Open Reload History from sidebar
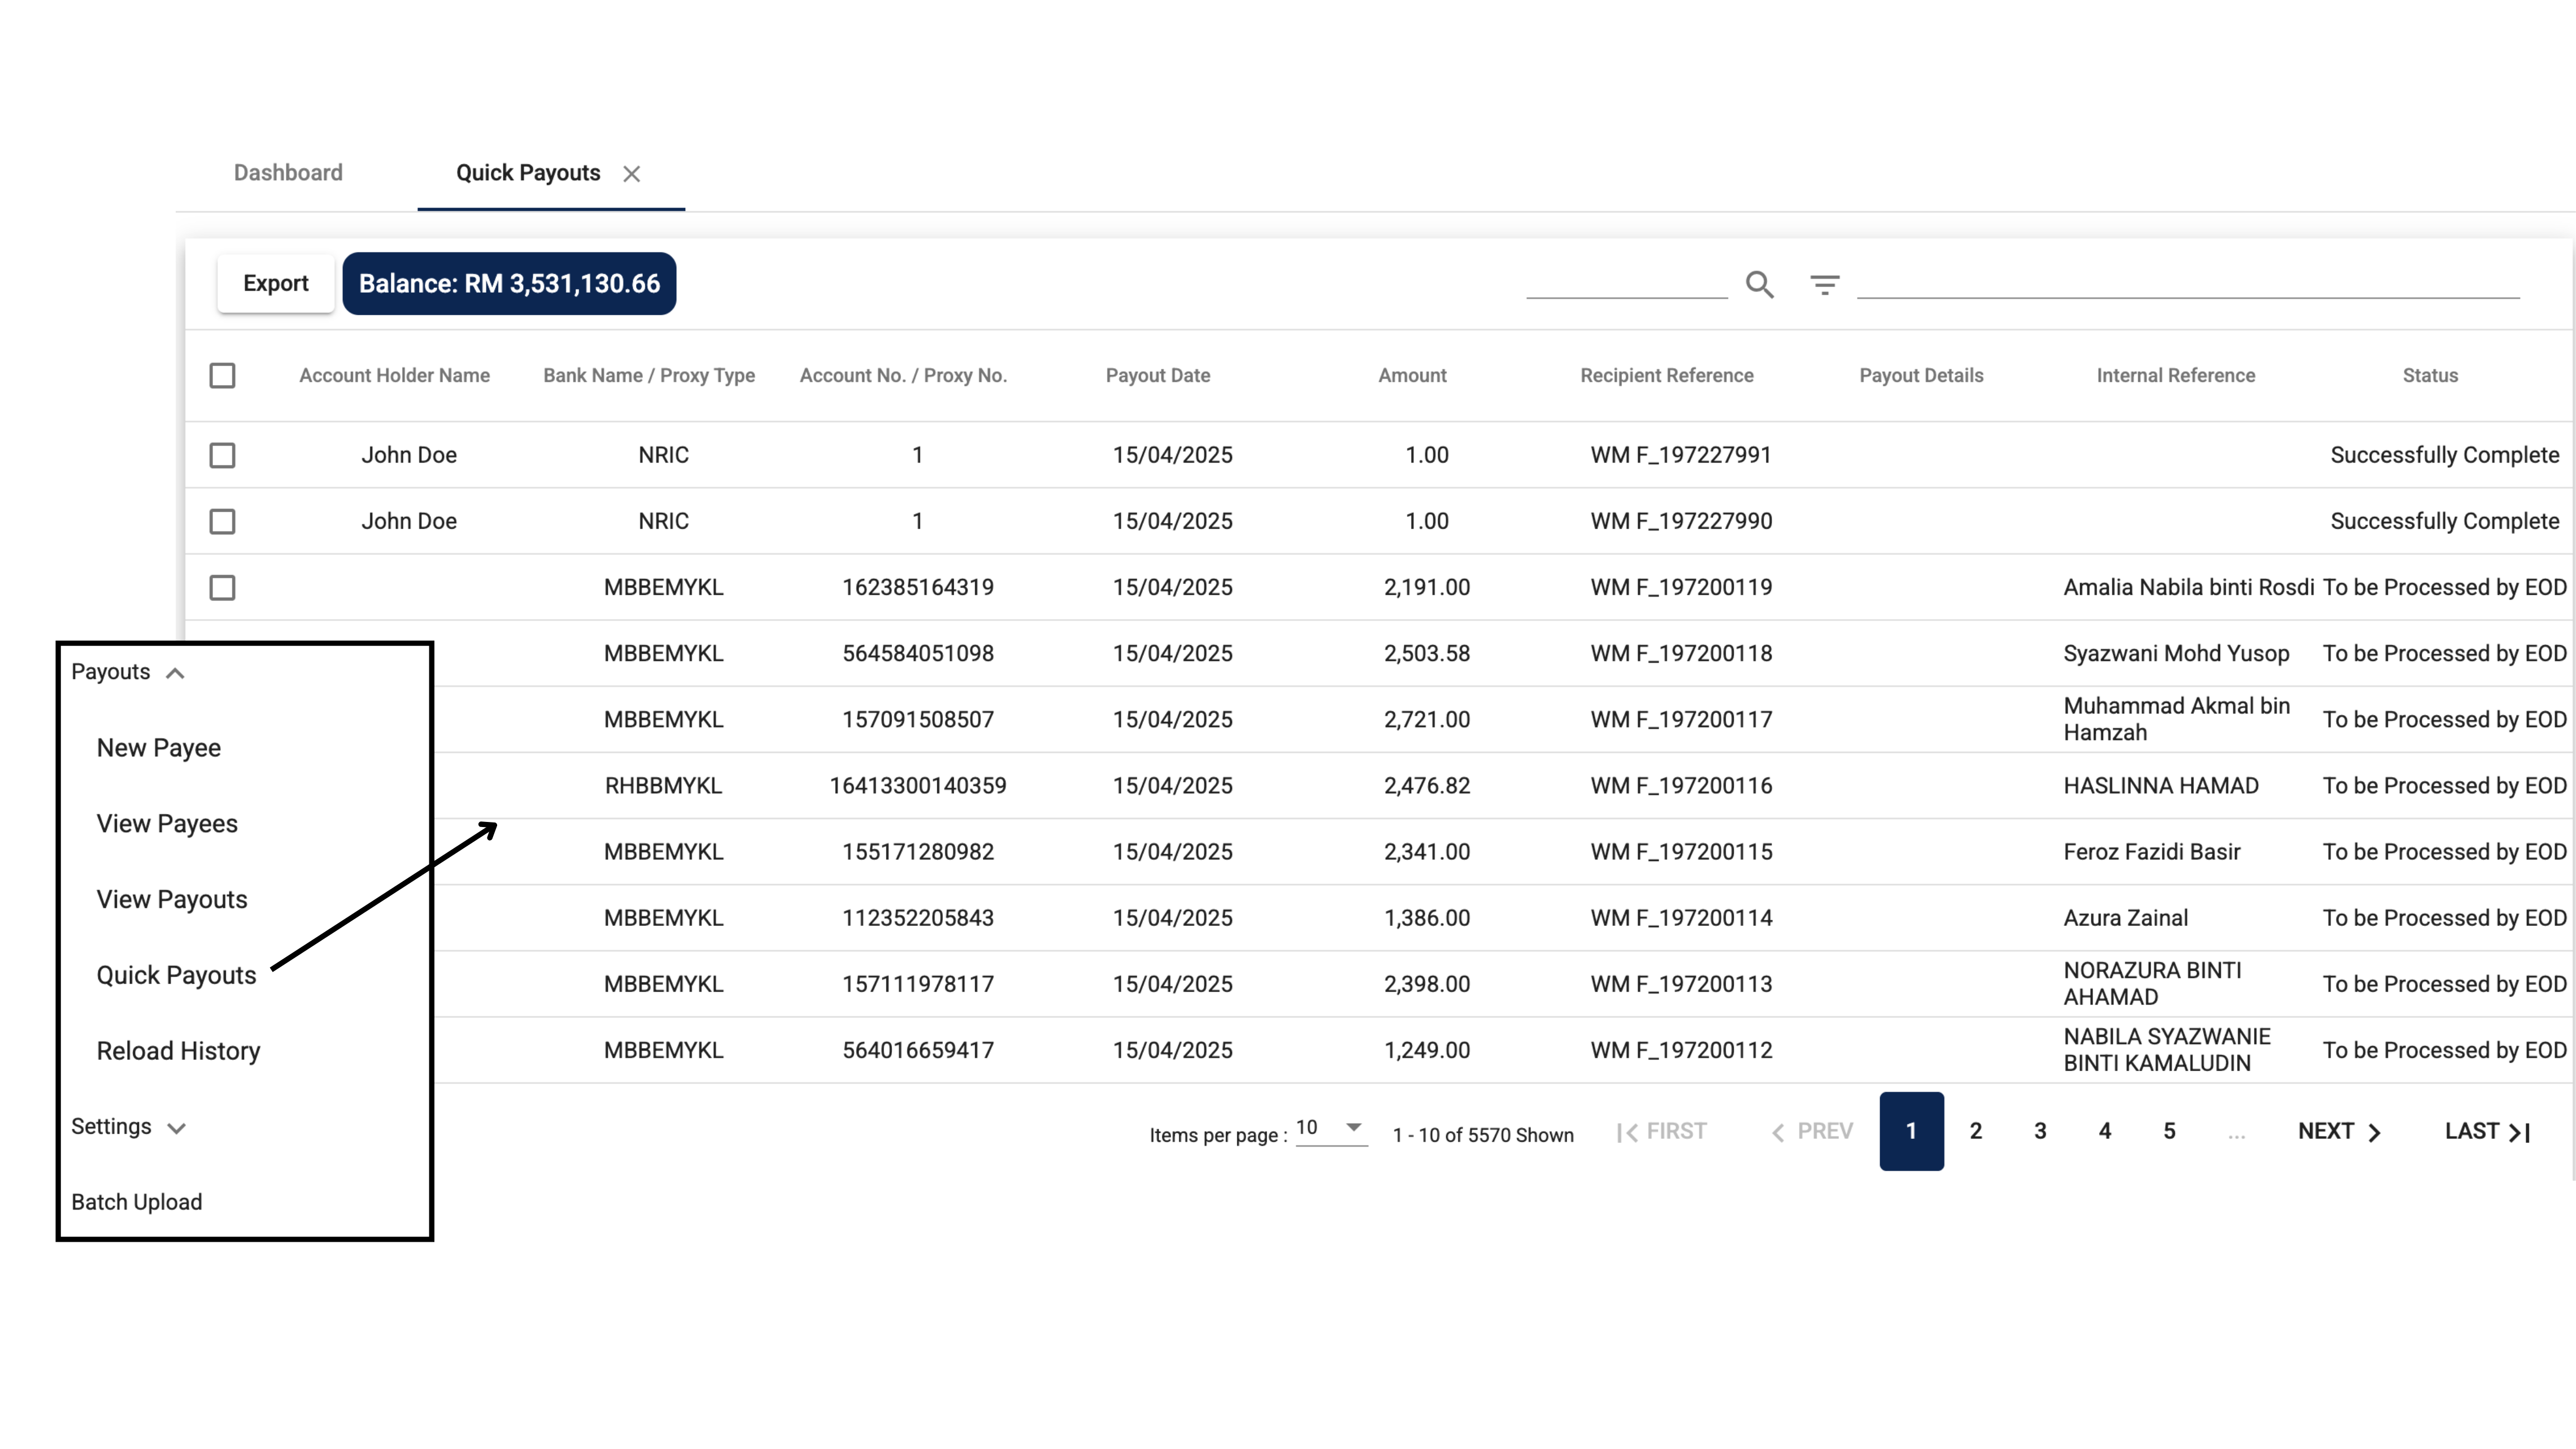2576x1449 pixels. 178,1051
